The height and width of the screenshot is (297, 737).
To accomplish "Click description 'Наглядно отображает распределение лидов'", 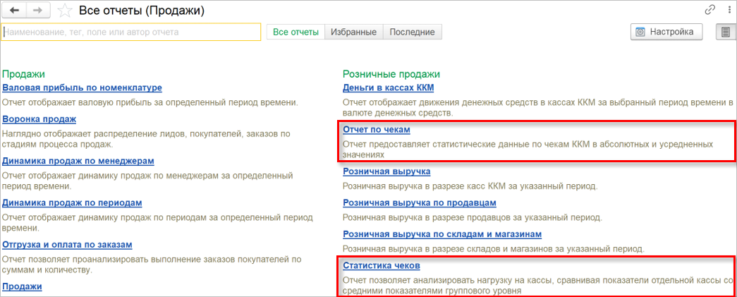I will click(146, 139).
